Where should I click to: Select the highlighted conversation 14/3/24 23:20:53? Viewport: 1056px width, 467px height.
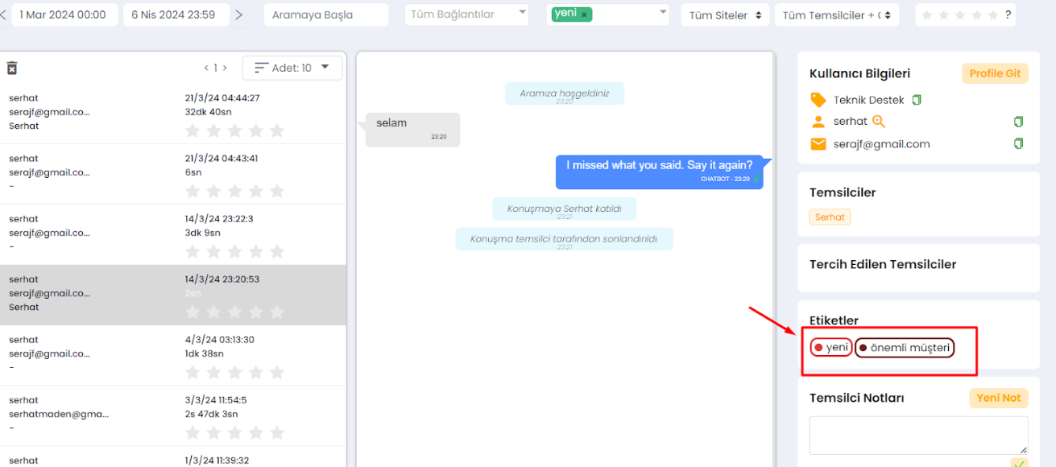point(173,295)
